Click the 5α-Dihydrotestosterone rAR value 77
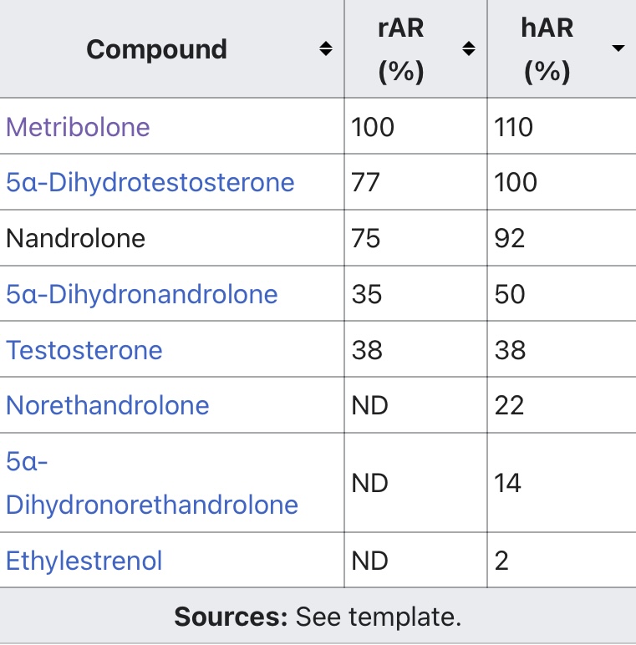Viewport: 636px width, 645px height. coord(365,182)
